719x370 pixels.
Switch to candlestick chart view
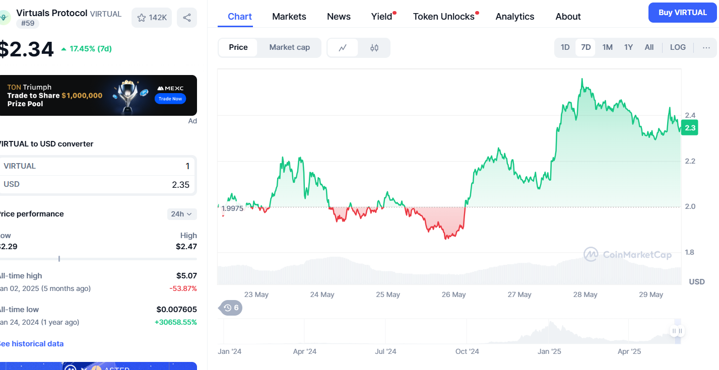pos(374,48)
